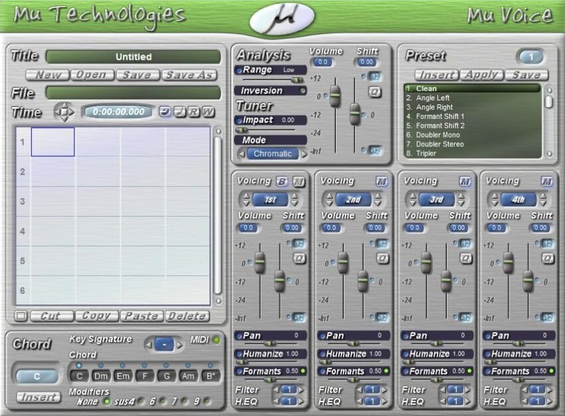Click the automation Write (W) icon beside the time display

point(208,112)
